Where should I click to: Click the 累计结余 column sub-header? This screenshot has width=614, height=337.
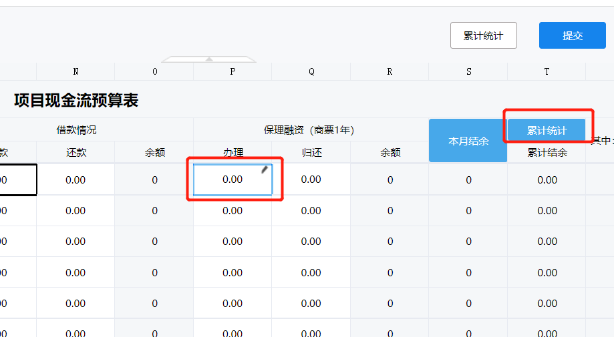547,153
